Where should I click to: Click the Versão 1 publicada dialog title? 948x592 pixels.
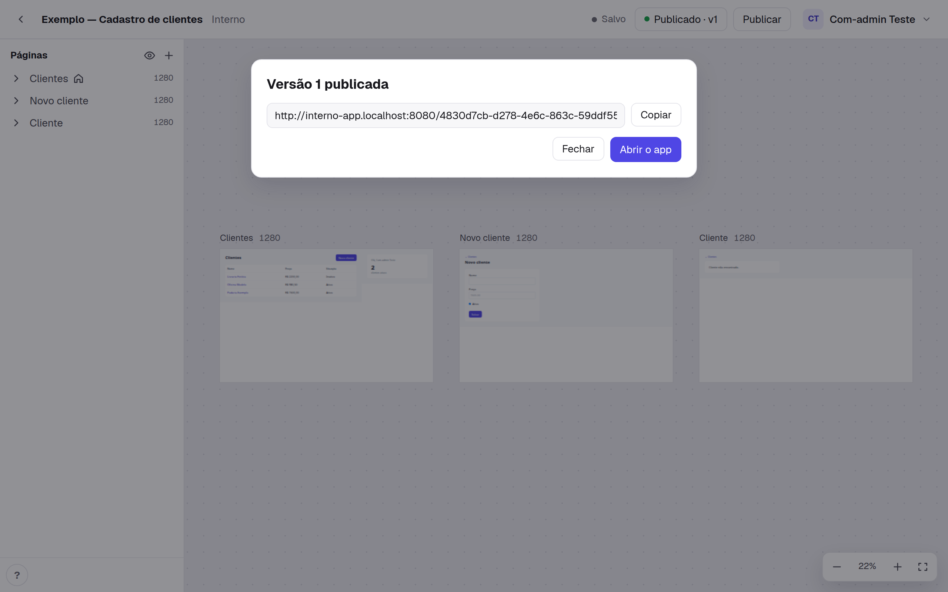pos(327,84)
